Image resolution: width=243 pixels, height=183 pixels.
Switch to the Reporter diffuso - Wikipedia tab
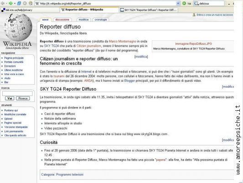coord(89,10)
